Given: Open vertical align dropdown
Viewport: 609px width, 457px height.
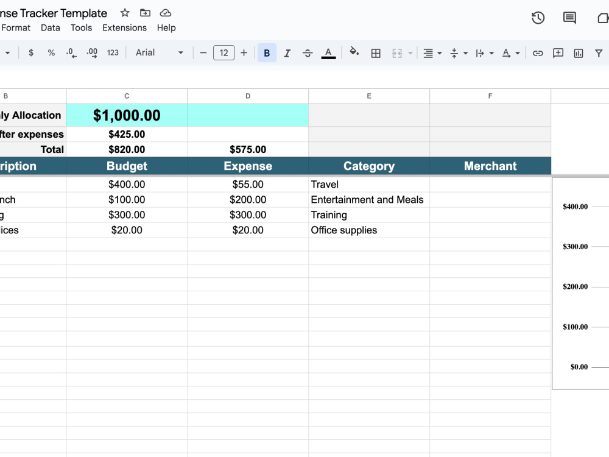Looking at the screenshot, I should (459, 53).
